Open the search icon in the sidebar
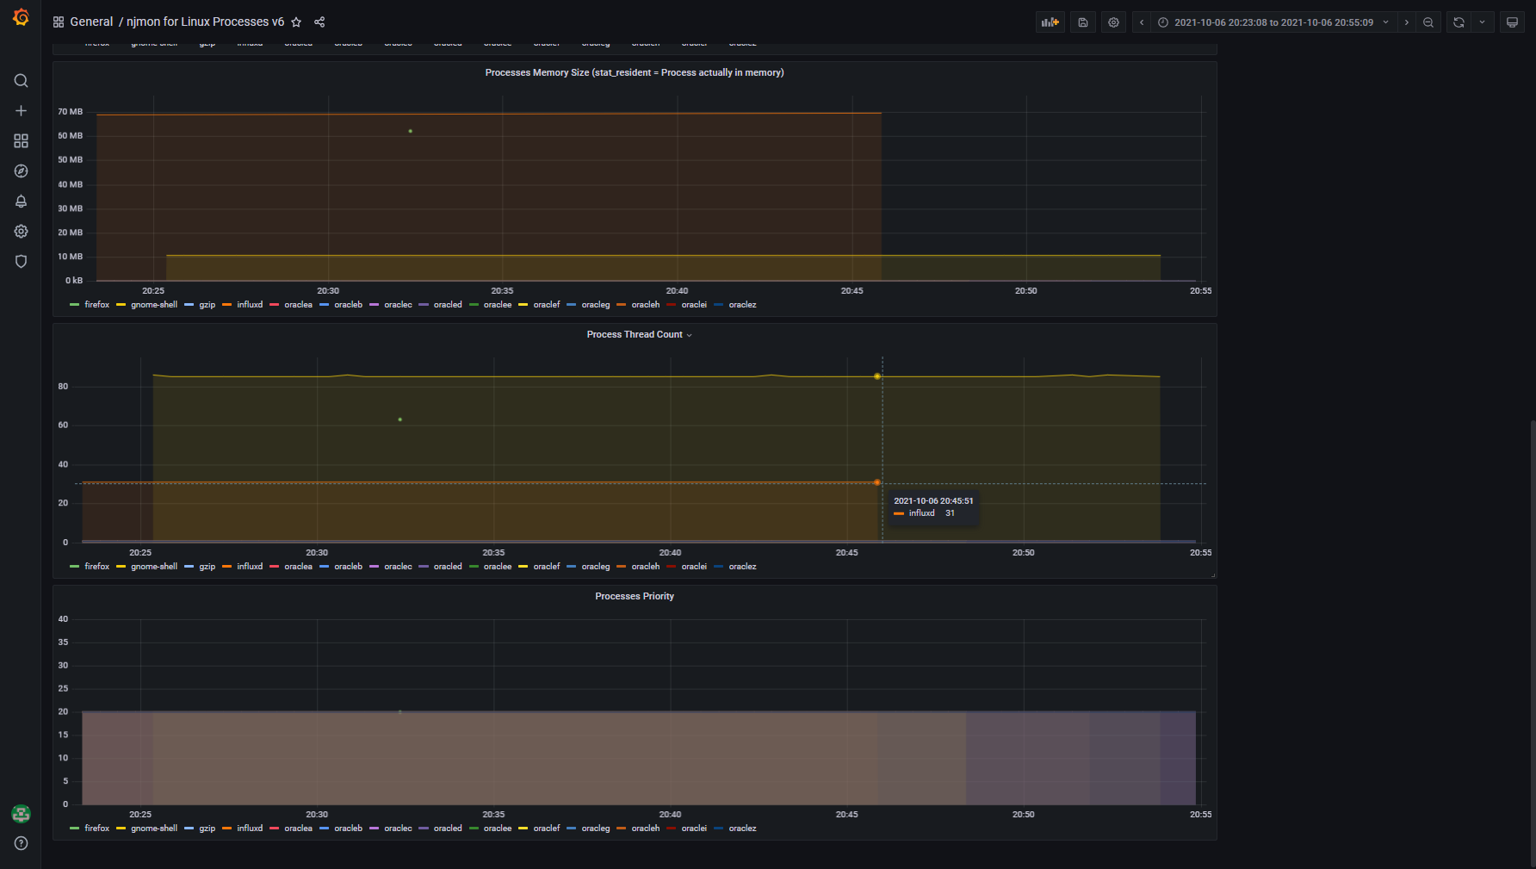The height and width of the screenshot is (869, 1536). tap(21, 81)
